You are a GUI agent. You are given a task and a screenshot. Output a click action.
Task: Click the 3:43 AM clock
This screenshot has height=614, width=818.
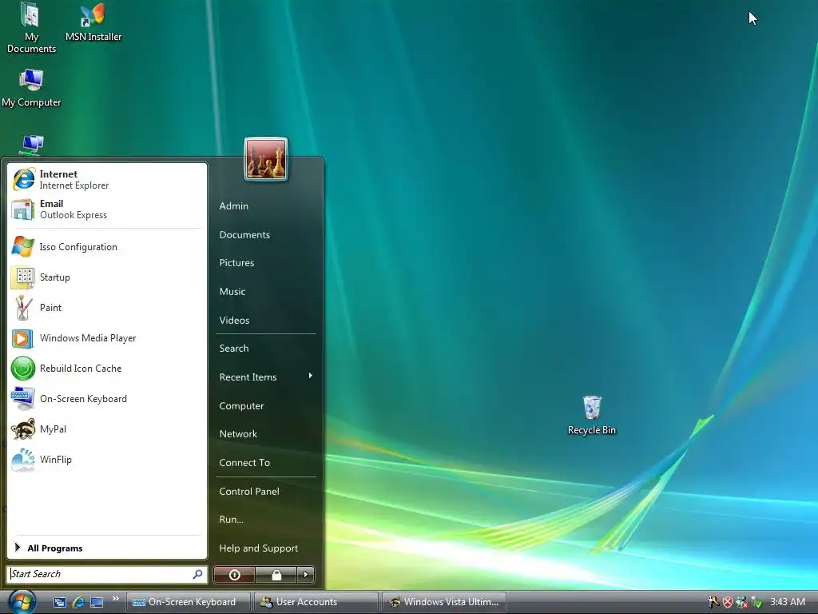(788, 602)
